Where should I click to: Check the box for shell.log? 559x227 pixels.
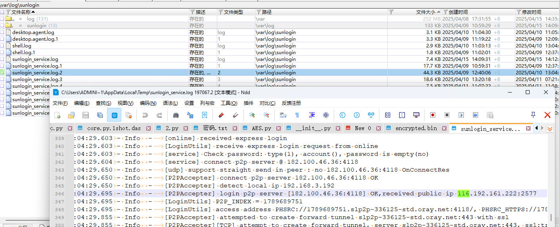pyautogui.click(x=2, y=46)
